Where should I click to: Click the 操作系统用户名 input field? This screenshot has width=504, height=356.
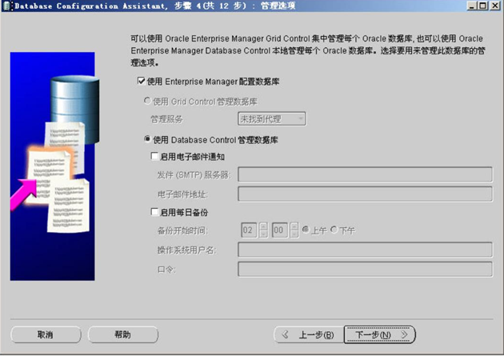[365, 250]
